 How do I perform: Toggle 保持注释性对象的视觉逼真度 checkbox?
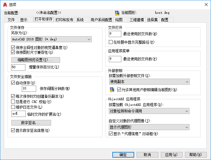pos(13,48)
